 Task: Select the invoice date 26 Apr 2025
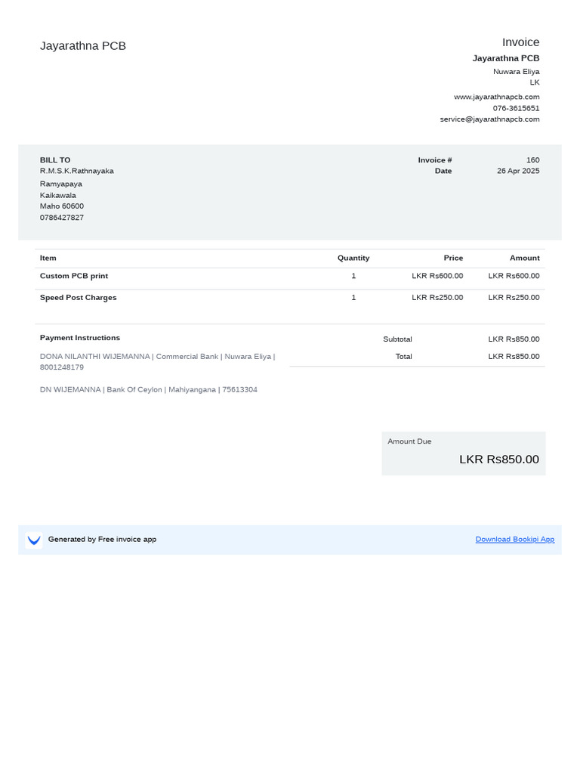pyautogui.click(x=518, y=171)
